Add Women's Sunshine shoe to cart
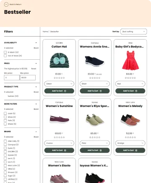The image size is (151, 183). [59, 150]
